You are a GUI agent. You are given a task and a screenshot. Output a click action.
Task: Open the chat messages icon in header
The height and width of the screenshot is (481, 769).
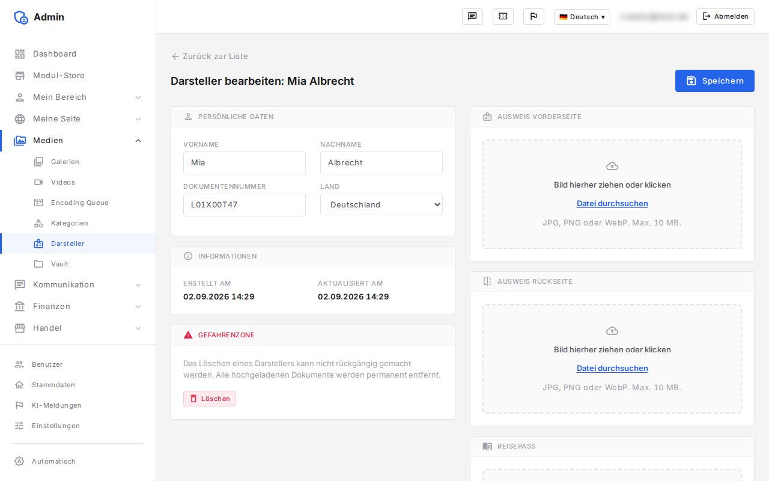tap(472, 16)
